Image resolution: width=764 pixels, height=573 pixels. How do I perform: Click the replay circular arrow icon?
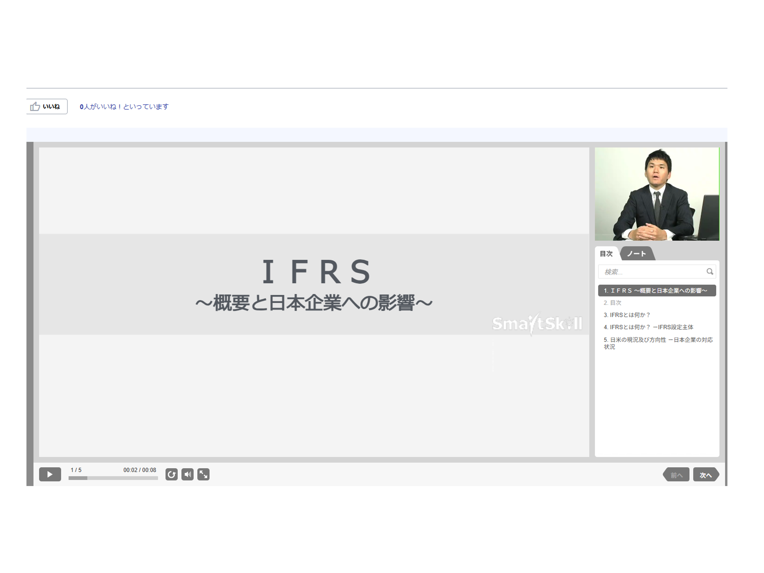click(x=171, y=474)
